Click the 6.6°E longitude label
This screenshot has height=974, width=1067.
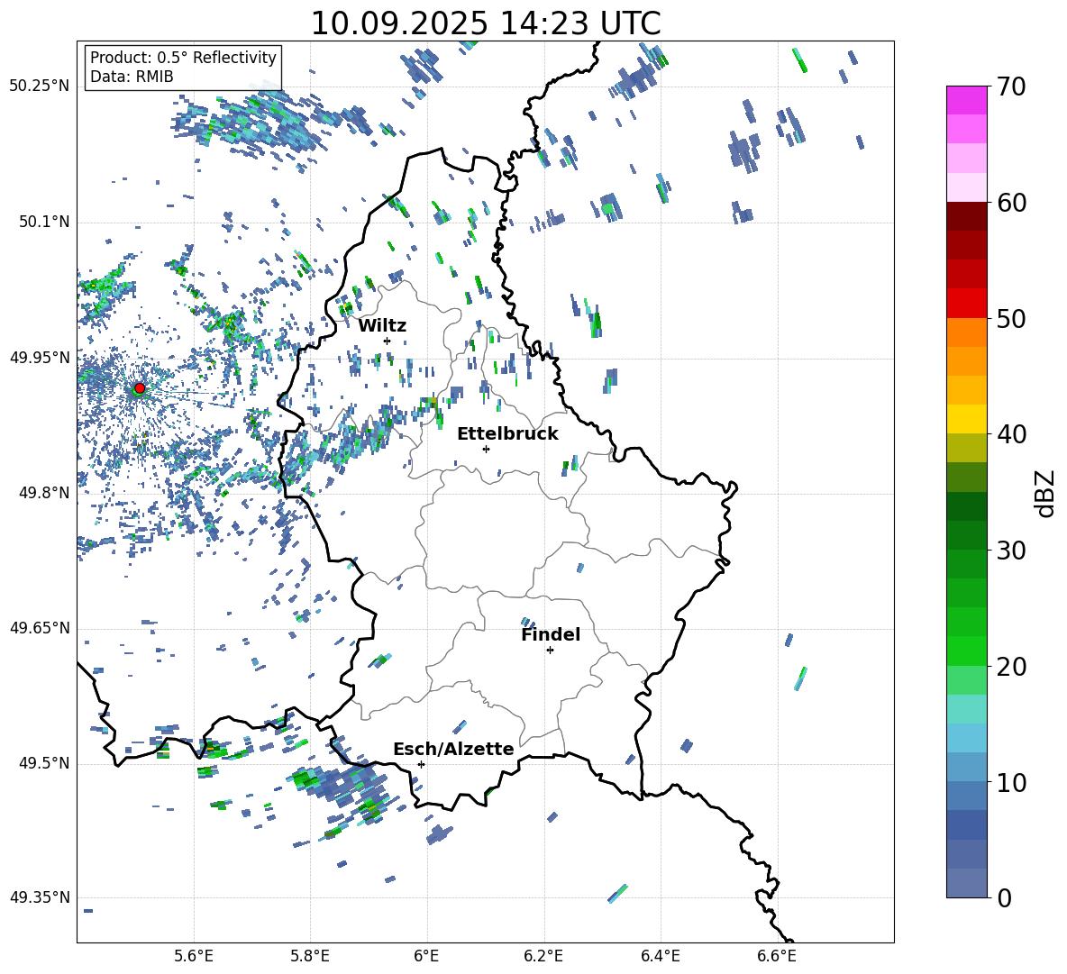pyautogui.click(x=777, y=956)
